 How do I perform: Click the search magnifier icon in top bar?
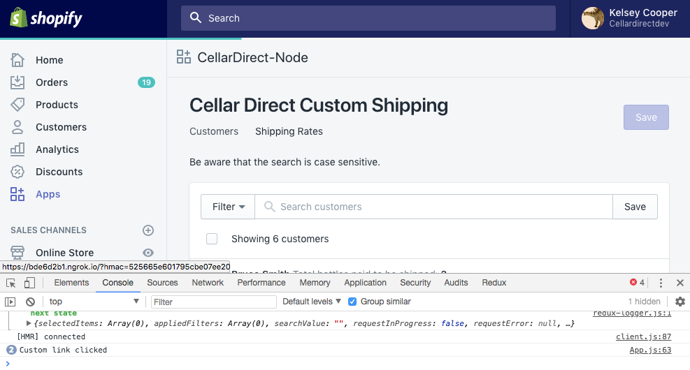195,17
